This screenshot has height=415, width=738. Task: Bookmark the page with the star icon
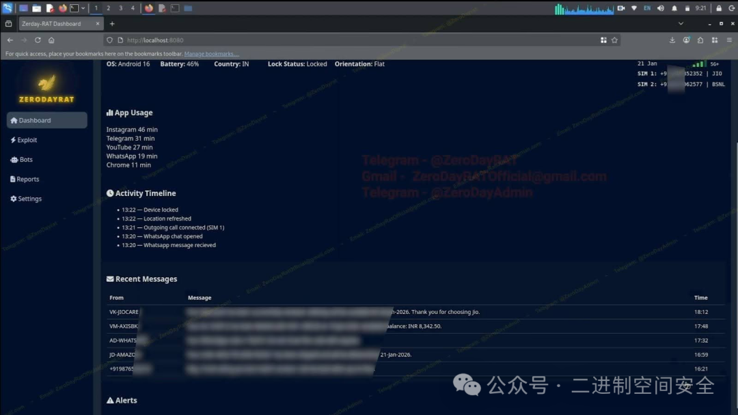click(x=614, y=40)
